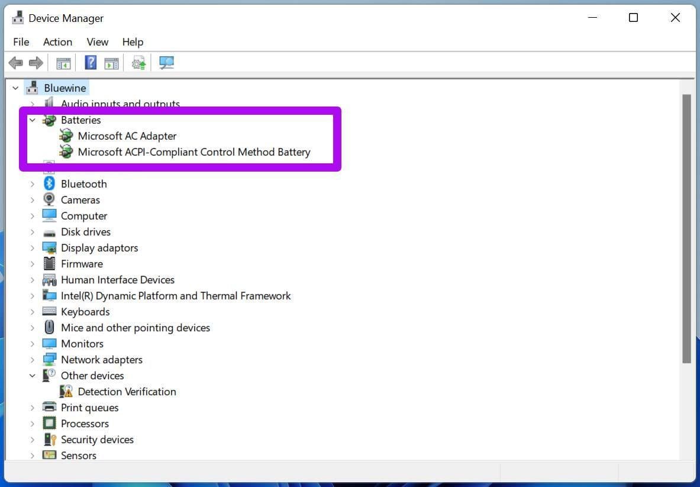
Task: Expand the Network adapters chevron
Action: 32,360
